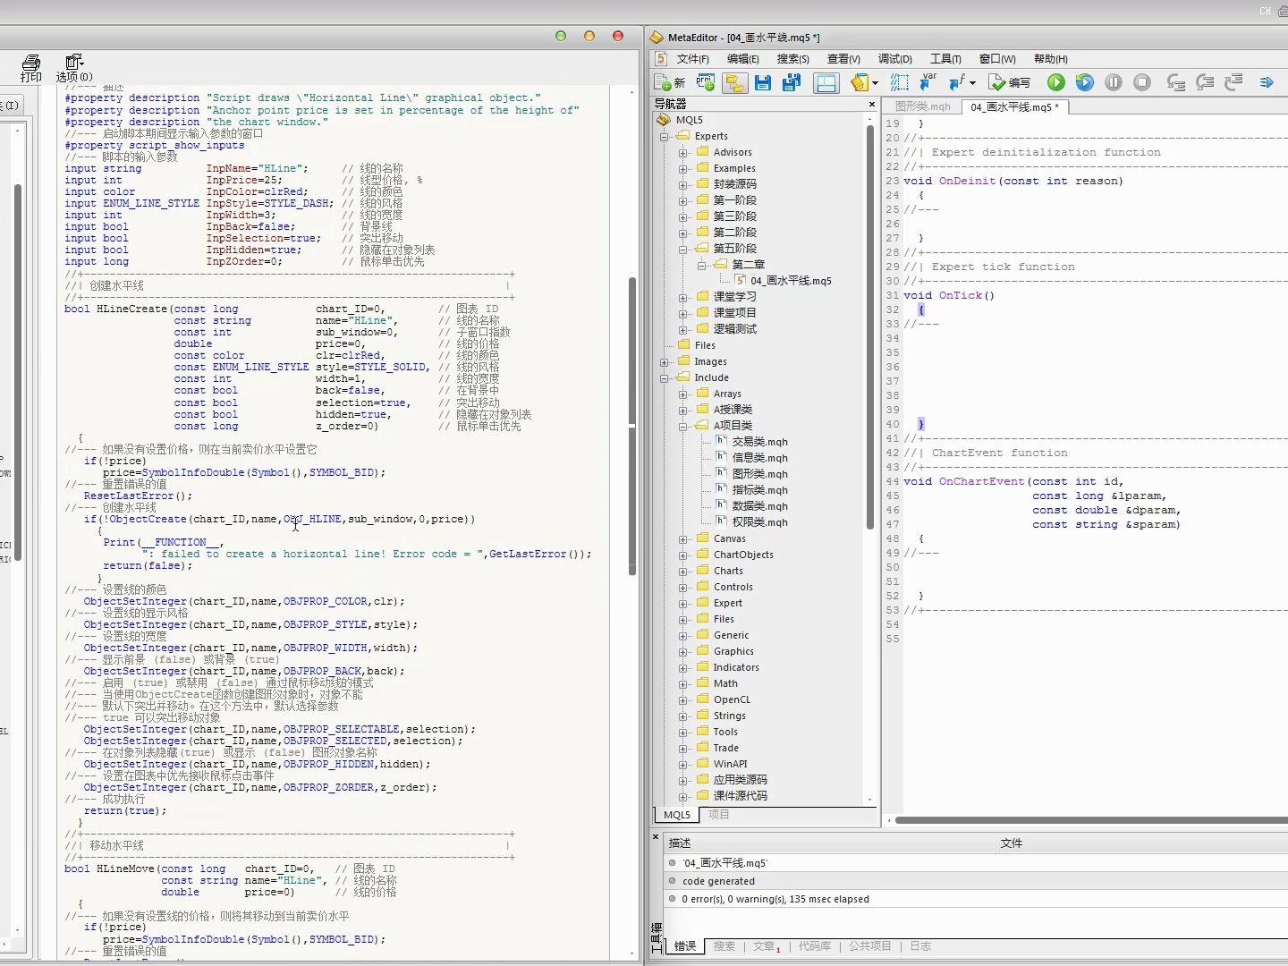Expand the 课堂学习 folder node
The width and height of the screenshot is (1288, 966).
click(x=682, y=297)
